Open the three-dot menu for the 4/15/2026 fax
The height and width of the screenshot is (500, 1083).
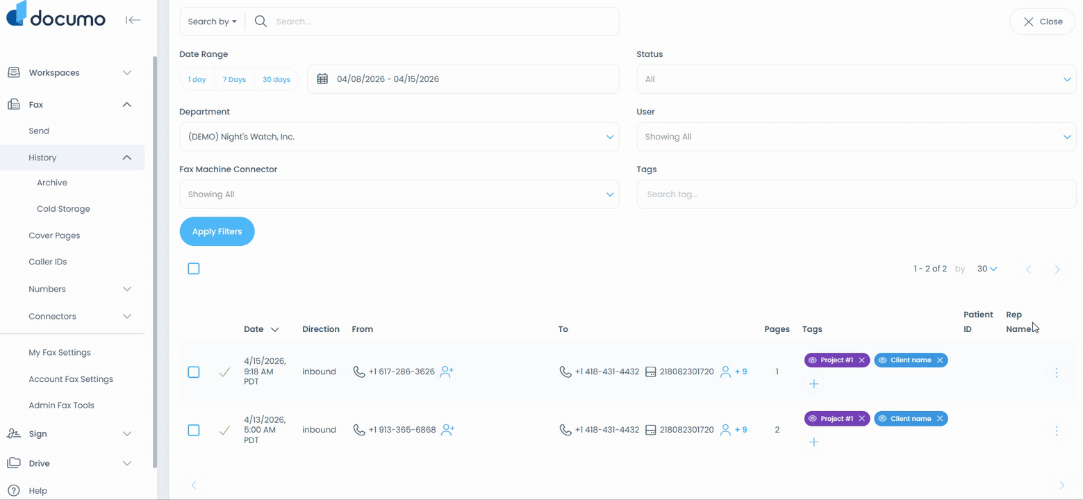click(x=1056, y=373)
